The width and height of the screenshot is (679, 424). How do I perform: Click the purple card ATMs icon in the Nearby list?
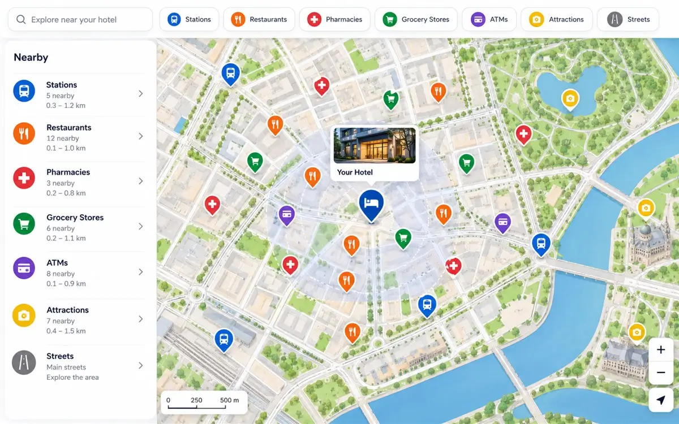click(24, 268)
